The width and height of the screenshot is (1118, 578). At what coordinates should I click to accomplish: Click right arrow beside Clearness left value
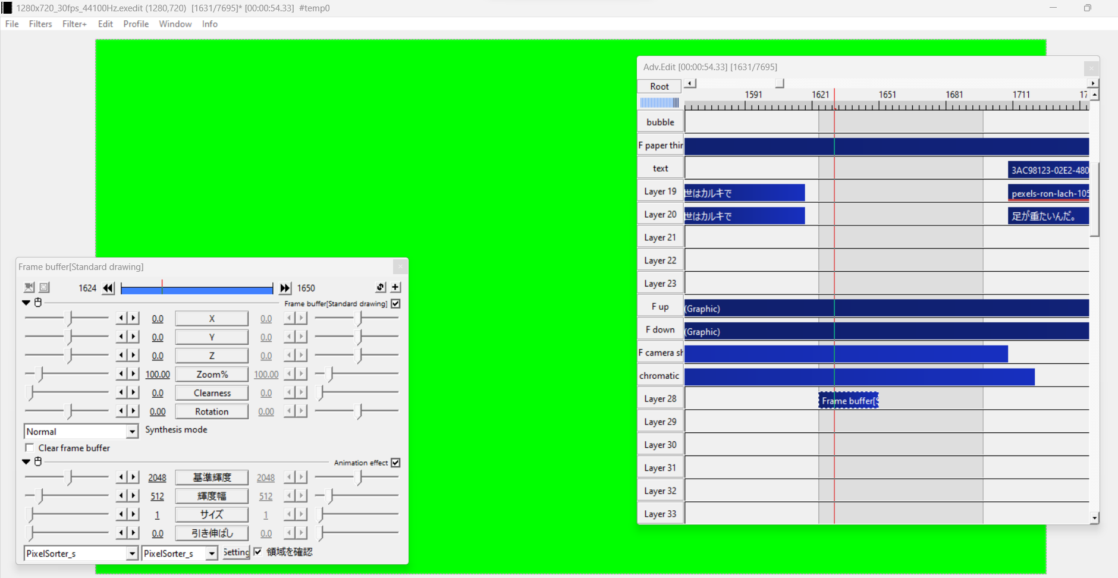(x=133, y=392)
